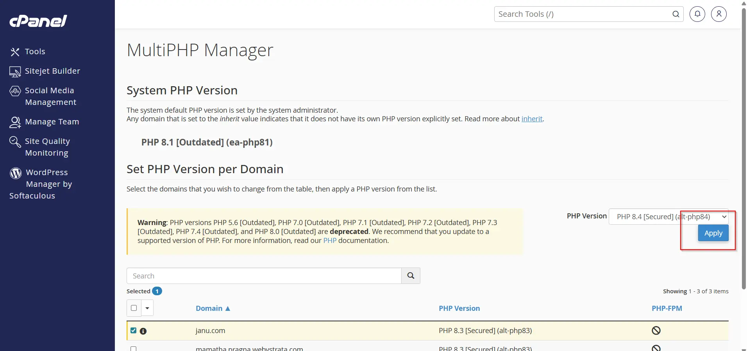The height and width of the screenshot is (351, 747).
Task: Open Site Quality Monitoring icon
Action: (x=15, y=142)
